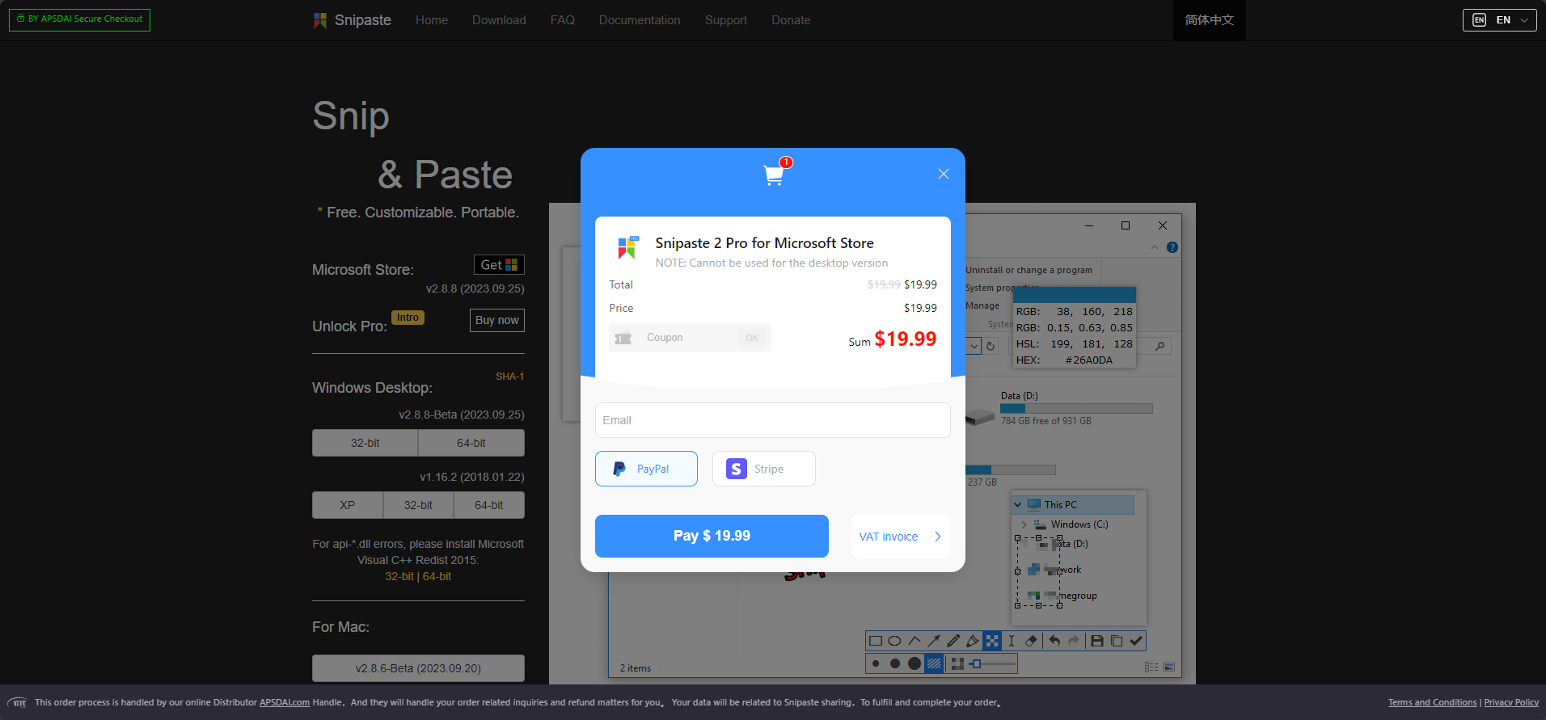Click the save floppy disk icon
This screenshot has width=1546, height=720.
tap(1097, 641)
